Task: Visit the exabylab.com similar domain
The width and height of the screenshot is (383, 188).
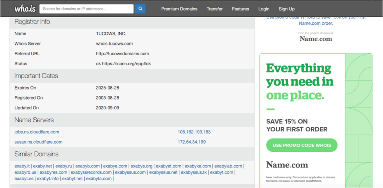Action: coord(228,166)
